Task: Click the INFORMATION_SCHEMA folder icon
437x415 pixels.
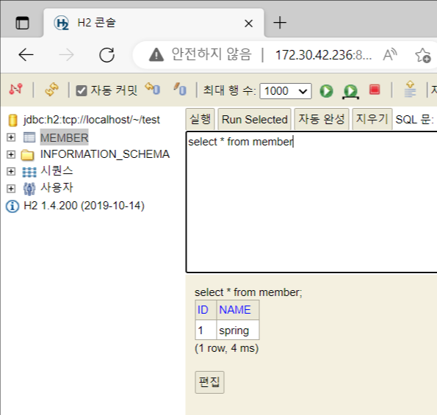Action: coord(28,155)
